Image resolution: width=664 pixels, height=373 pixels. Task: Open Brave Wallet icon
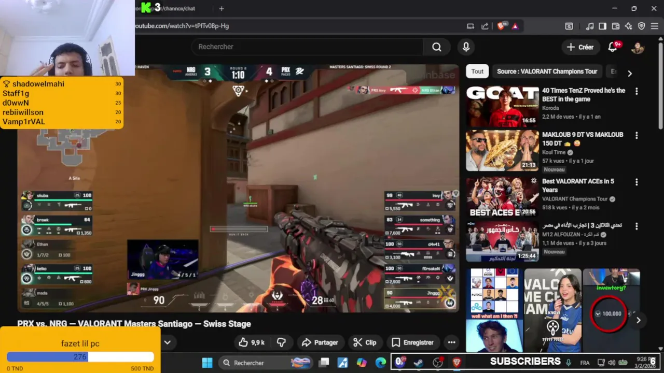click(616, 26)
